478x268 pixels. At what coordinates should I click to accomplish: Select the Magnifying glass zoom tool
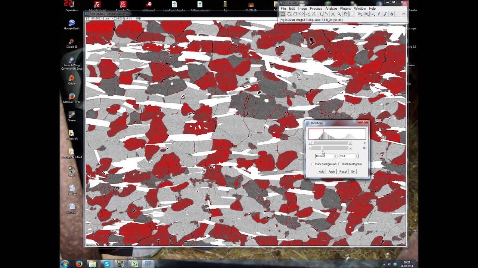339,14
